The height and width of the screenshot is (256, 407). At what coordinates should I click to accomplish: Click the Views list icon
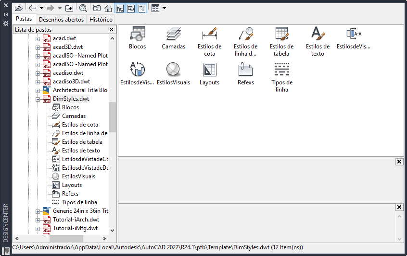point(155,8)
